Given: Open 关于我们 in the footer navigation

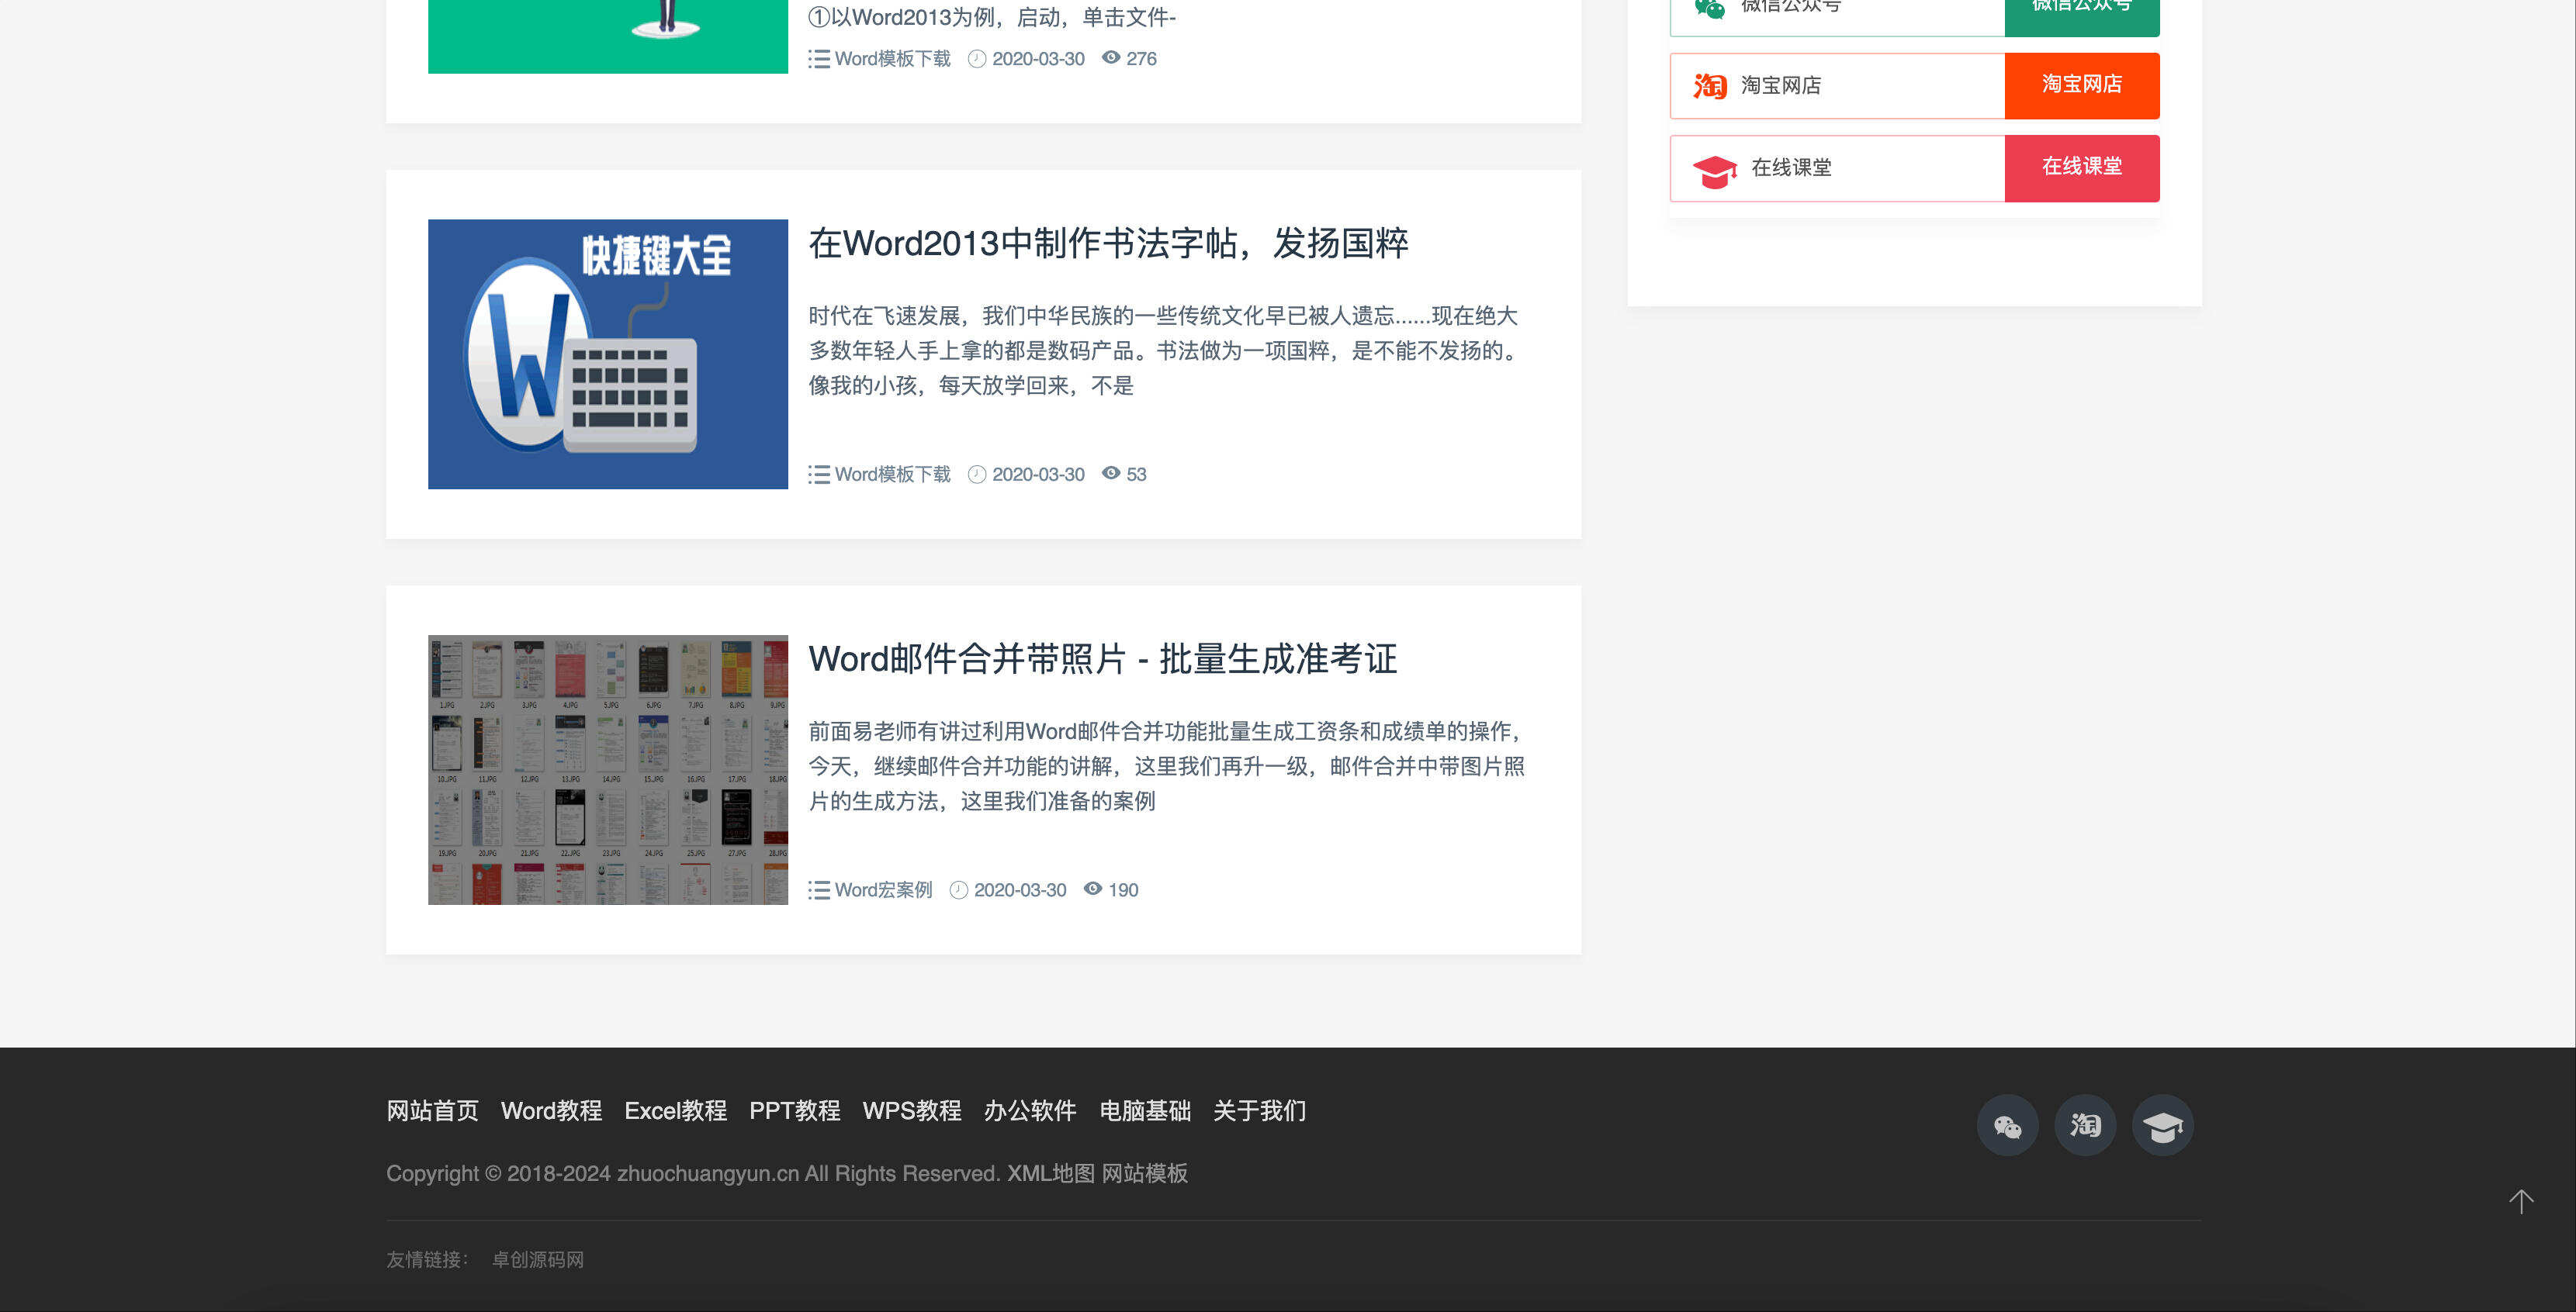Looking at the screenshot, I should [1259, 1110].
